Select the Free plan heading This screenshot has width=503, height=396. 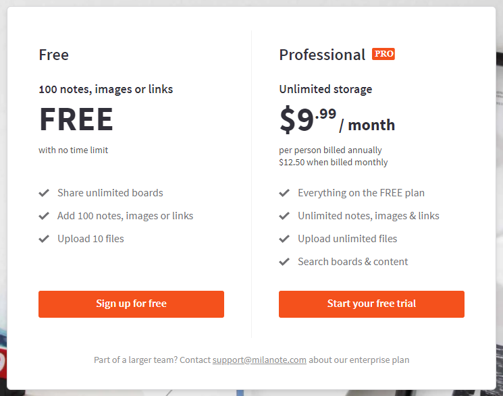(53, 55)
